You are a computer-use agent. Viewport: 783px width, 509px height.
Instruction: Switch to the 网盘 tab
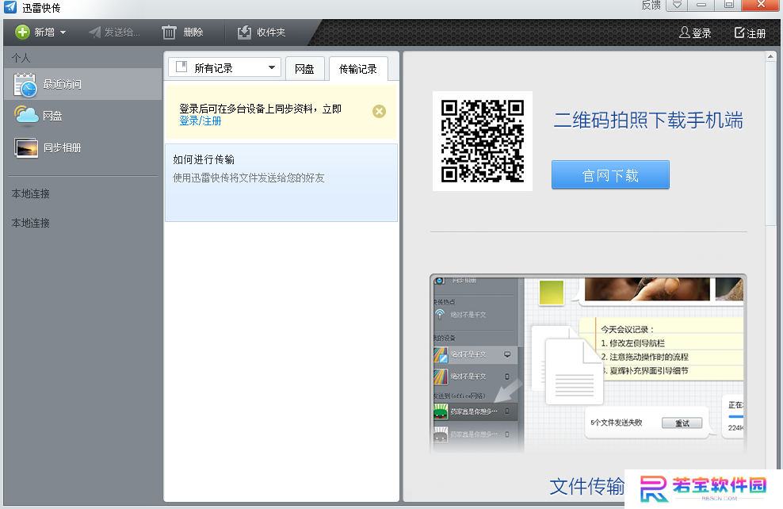click(x=304, y=69)
